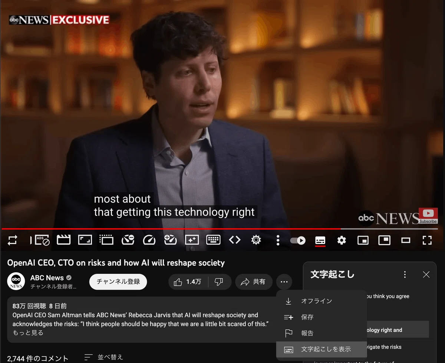
Task: Select 報告 from the popup menu
Action: (x=322, y=333)
